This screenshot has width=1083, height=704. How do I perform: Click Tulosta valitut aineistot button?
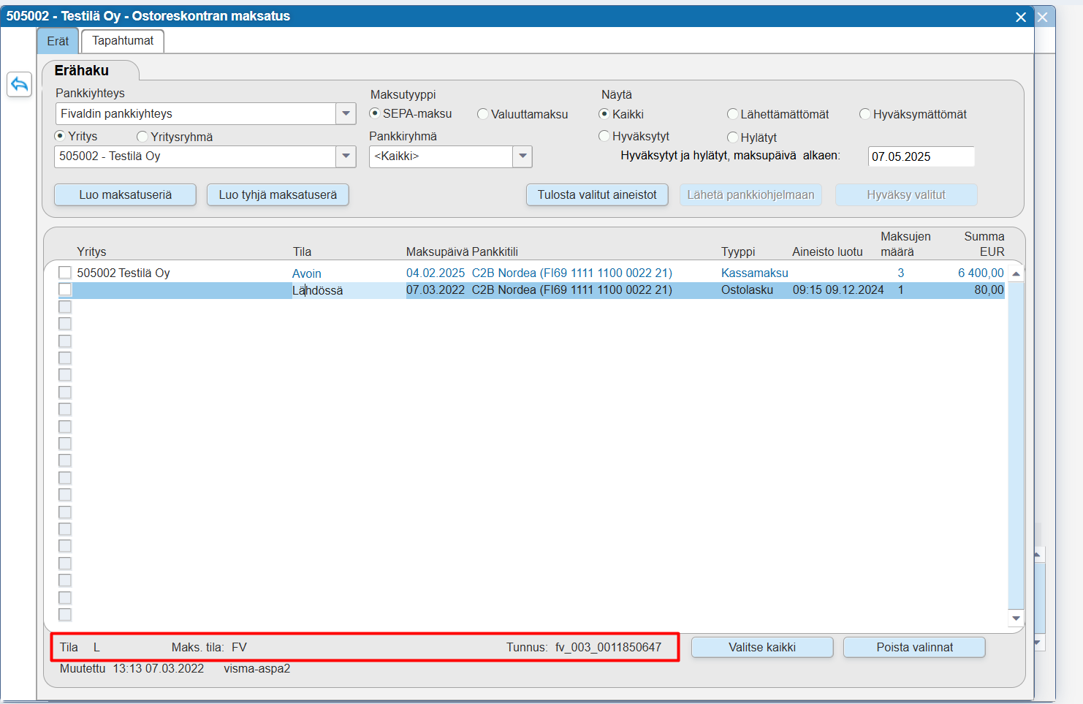tap(597, 194)
